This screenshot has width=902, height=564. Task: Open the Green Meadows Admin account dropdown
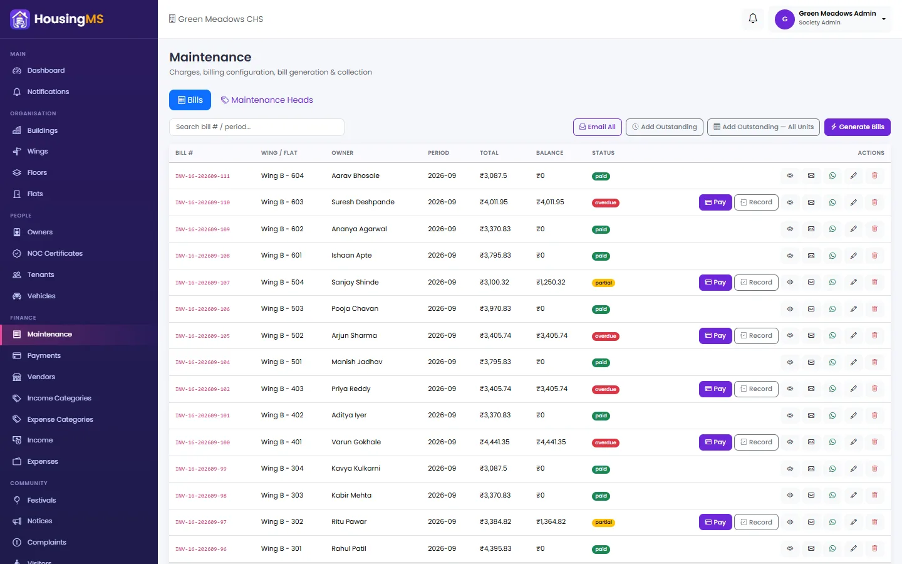[x=829, y=19]
